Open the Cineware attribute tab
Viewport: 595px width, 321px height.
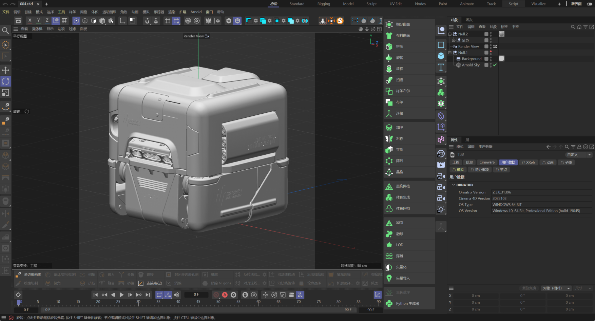[x=487, y=163]
